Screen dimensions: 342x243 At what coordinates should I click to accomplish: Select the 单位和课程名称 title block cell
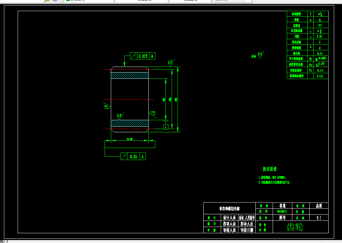(x=230, y=209)
